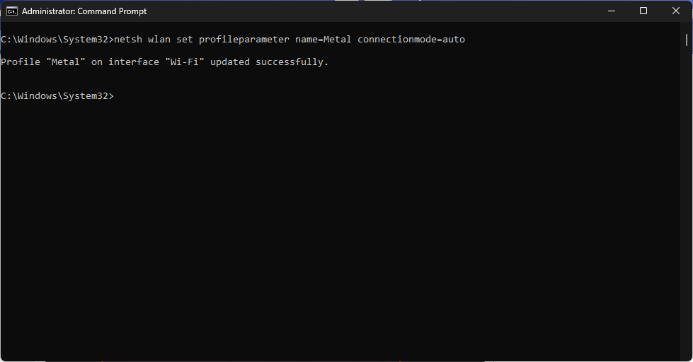Click the "name=Metal" argument

click(x=323, y=40)
